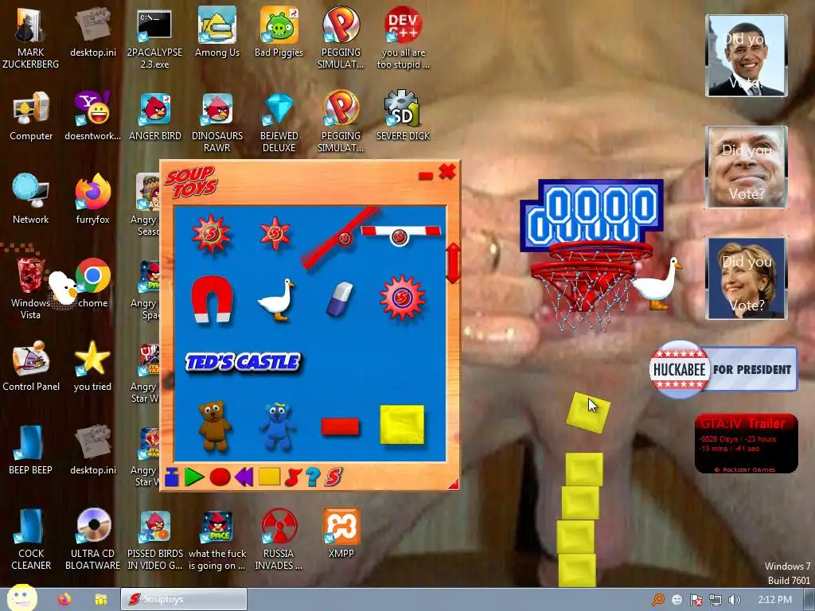
Task: Click the yellow stop square button
Action: [x=269, y=477]
